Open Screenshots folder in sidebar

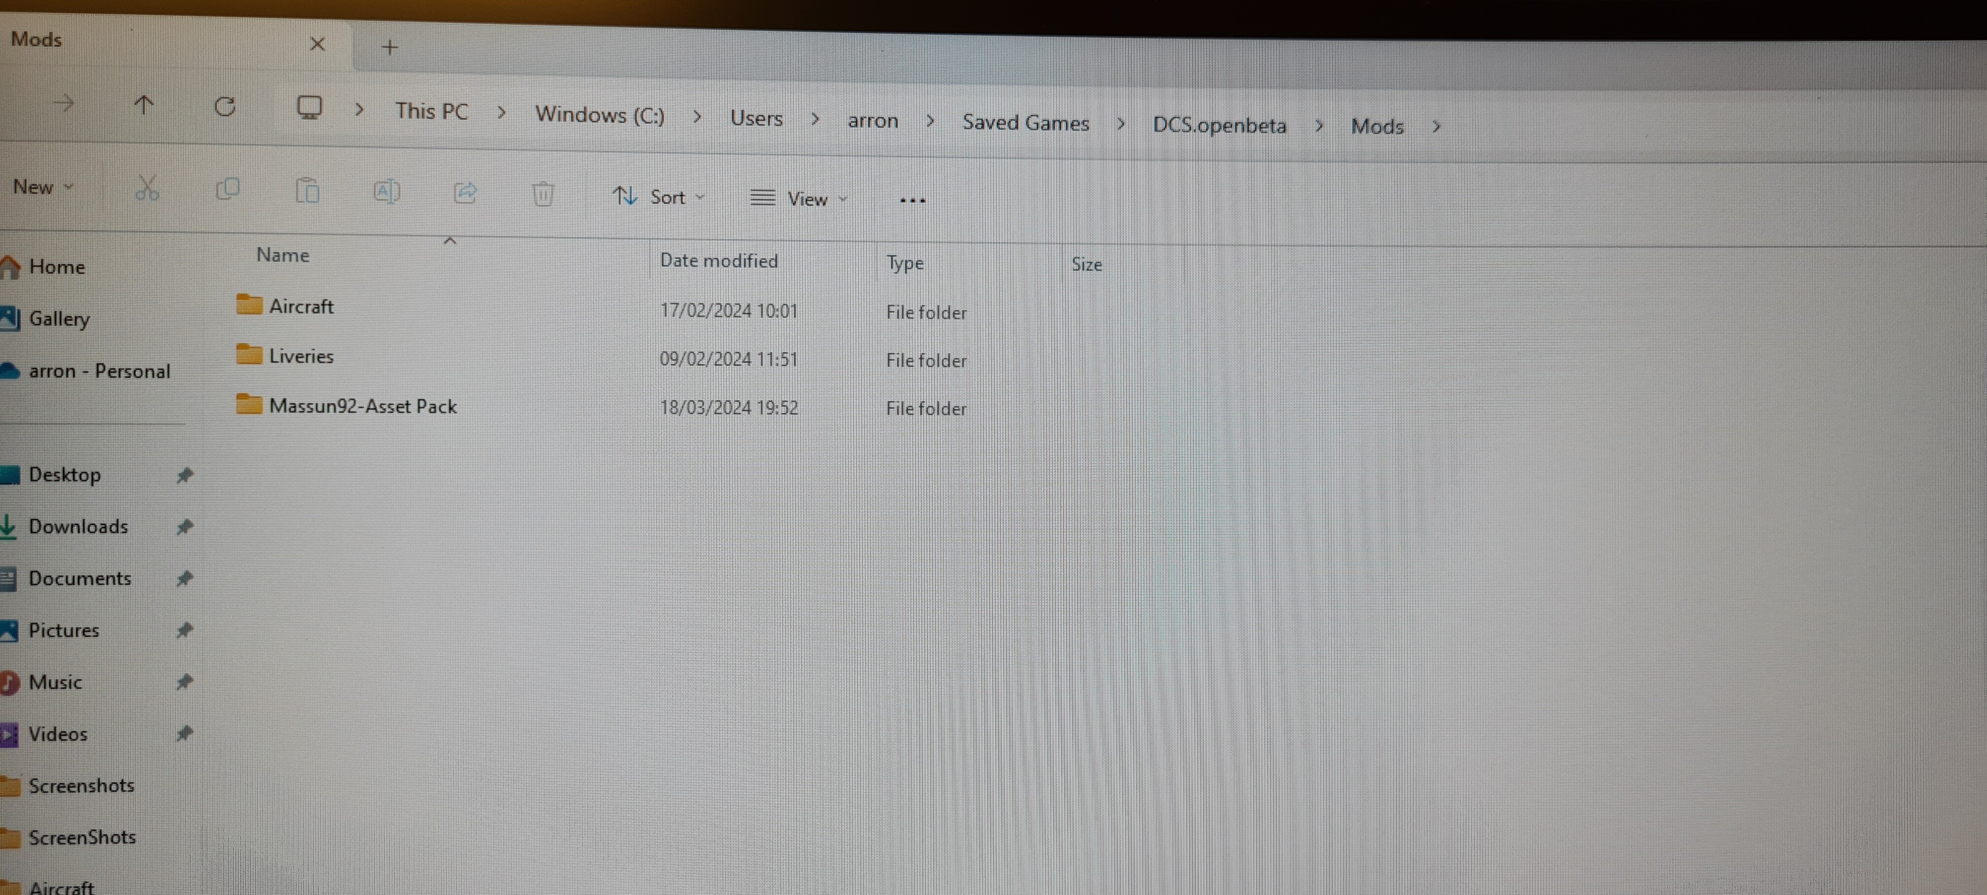tap(81, 786)
